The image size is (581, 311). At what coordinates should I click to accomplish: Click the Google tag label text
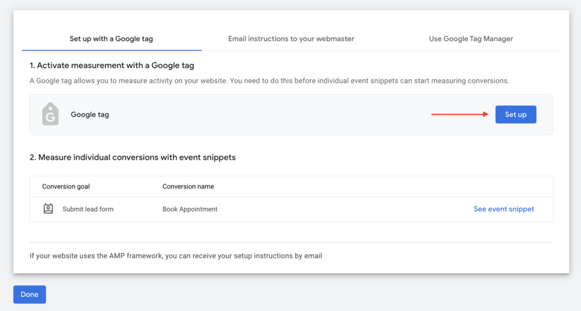pos(90,114)
